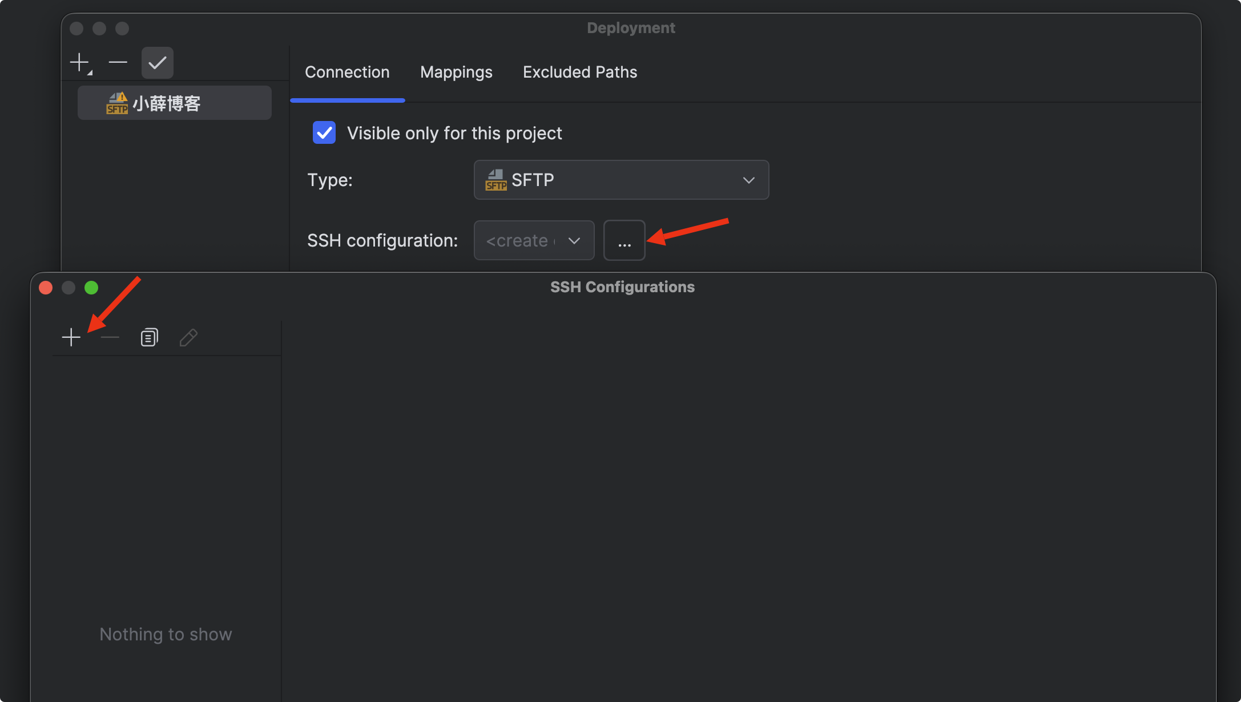Select the 小薛博客 server entry

click(x=174, y=103)
